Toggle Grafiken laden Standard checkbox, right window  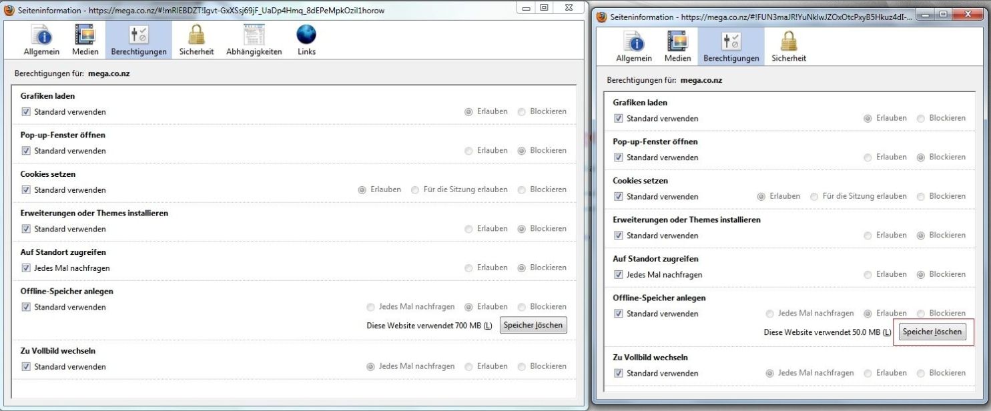[619, 119]
